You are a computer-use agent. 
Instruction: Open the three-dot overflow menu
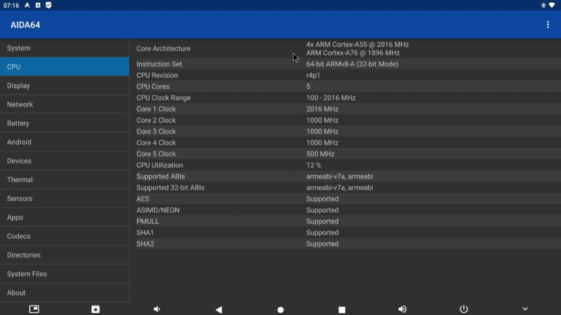[548, 24]
